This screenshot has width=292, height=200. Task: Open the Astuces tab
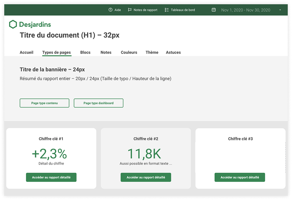(173, 52)
